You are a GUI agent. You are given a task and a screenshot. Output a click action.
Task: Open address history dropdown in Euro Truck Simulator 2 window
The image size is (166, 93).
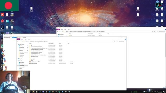coord(153,32)
